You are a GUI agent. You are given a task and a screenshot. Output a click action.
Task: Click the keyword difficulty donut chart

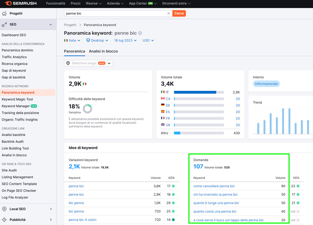tap(87, 109)
